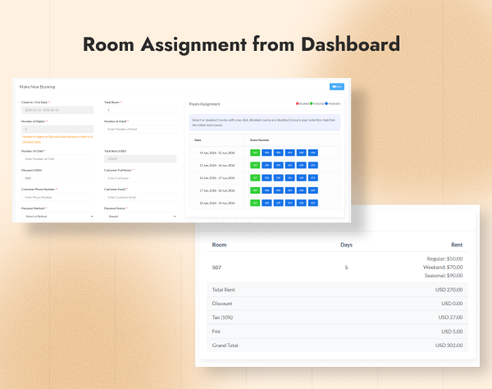Click the Regular: $50.00 rate
Viewport: 492px width, 389px height.
click(444, 259)
